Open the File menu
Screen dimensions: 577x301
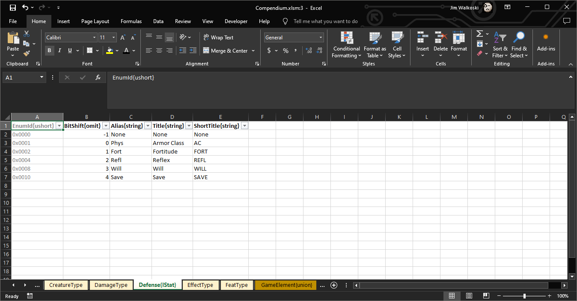click(13, 21)
